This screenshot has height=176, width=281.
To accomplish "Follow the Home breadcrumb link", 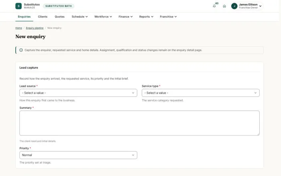I will [18, 28].
